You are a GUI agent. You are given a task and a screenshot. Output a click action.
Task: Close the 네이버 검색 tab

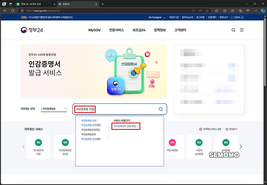[54, 4]
